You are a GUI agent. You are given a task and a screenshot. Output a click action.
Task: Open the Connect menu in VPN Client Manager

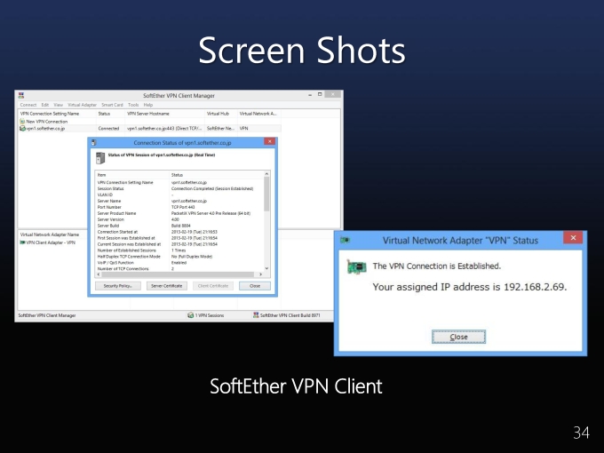point(28,105)
